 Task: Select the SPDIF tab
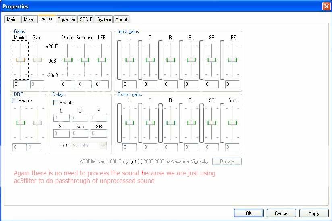coord(85,19)
